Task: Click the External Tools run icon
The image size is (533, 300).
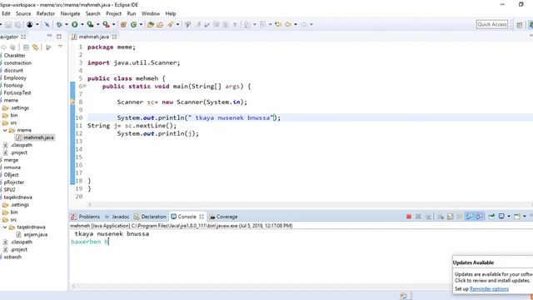Action: (106, 24)
